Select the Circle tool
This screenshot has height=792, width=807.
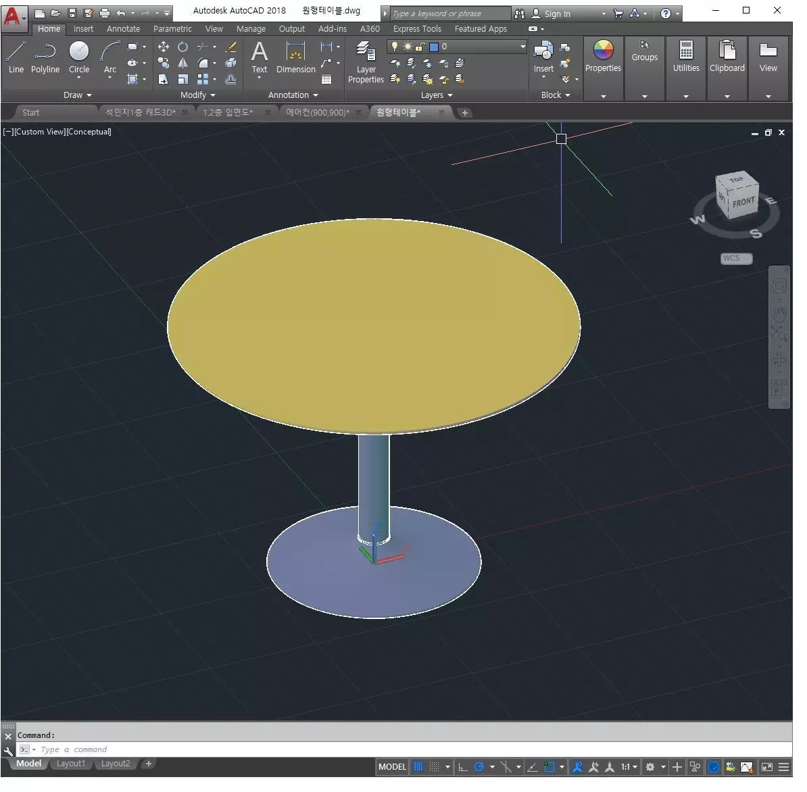pyautogui.click(x=79, y=57)
